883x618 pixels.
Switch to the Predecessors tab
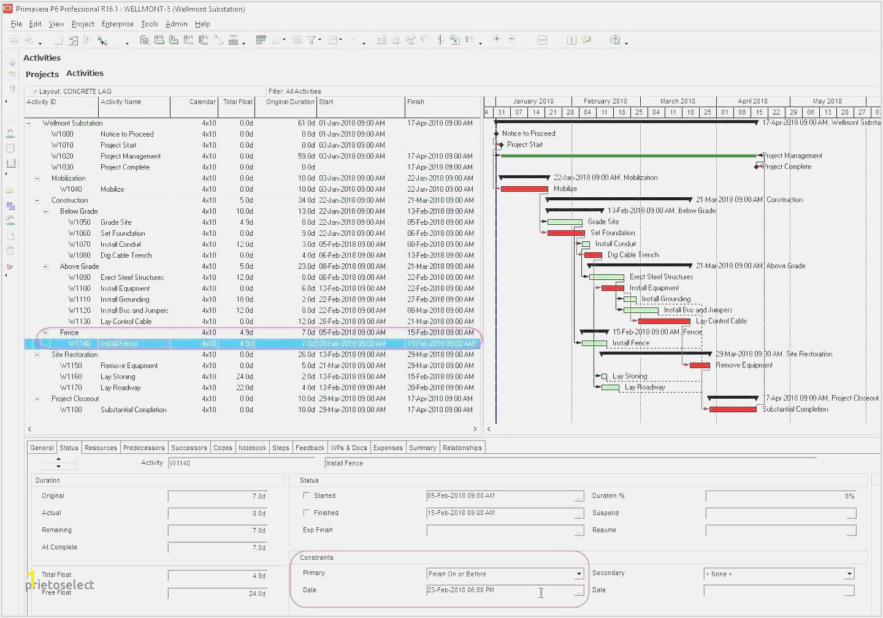tap(144, 448)
